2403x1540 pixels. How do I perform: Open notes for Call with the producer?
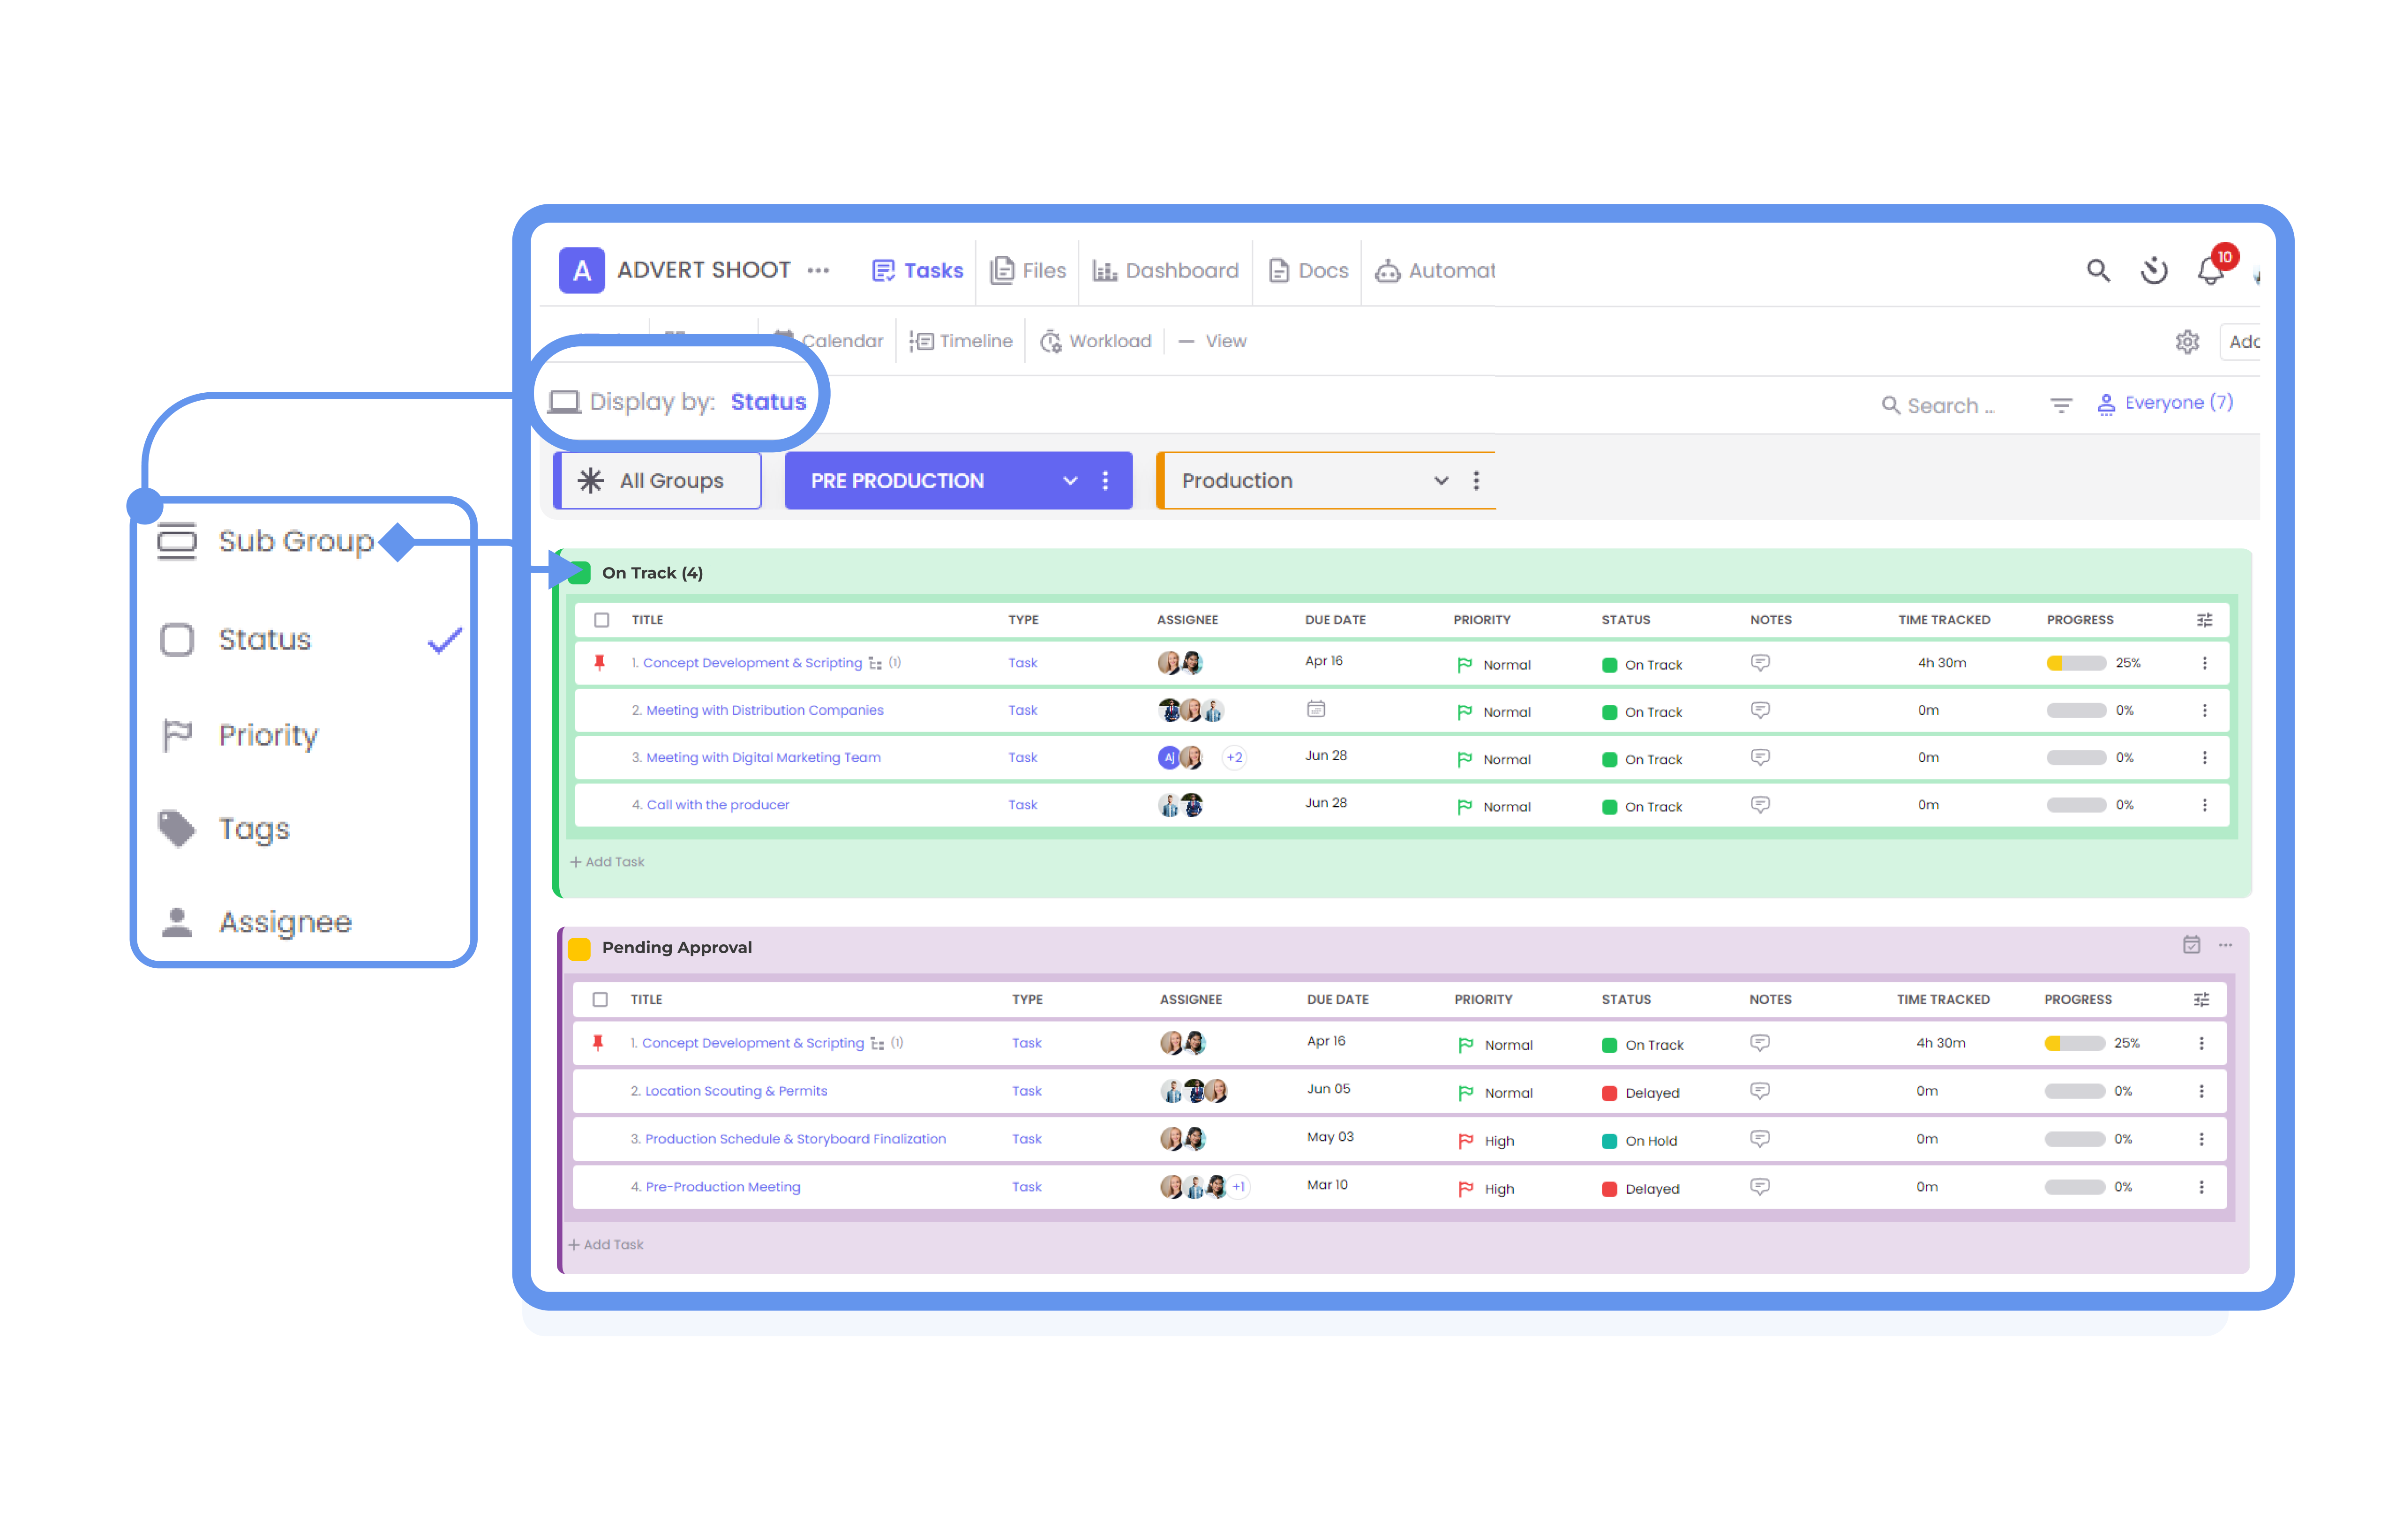1760,805
